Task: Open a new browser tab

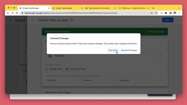Action: coord(153,8)
